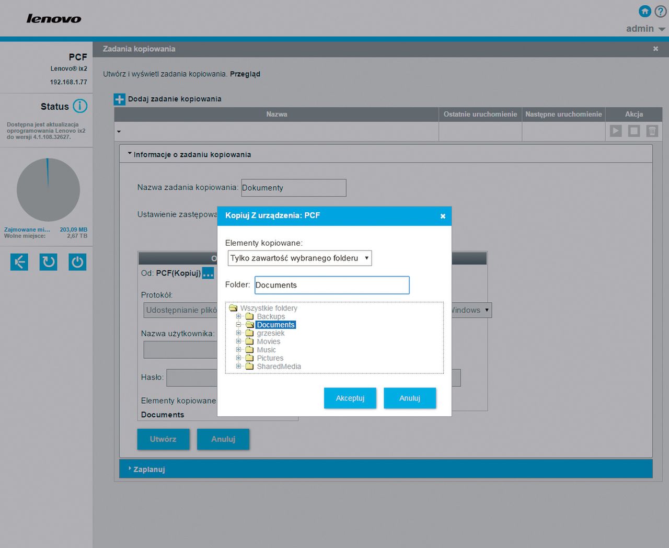669x548 pixels.
Task: Click the restart icon in sidebar
Action: [49, 262]
